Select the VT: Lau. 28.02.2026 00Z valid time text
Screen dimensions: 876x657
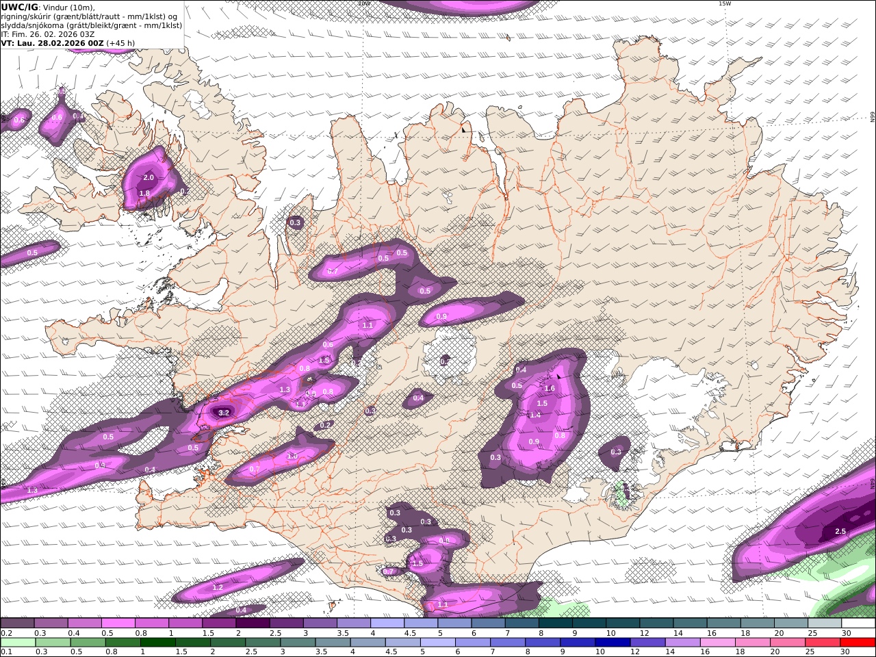53,43
